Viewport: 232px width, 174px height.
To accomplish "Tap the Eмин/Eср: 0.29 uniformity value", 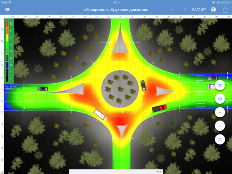I will (x=12, y=89).
